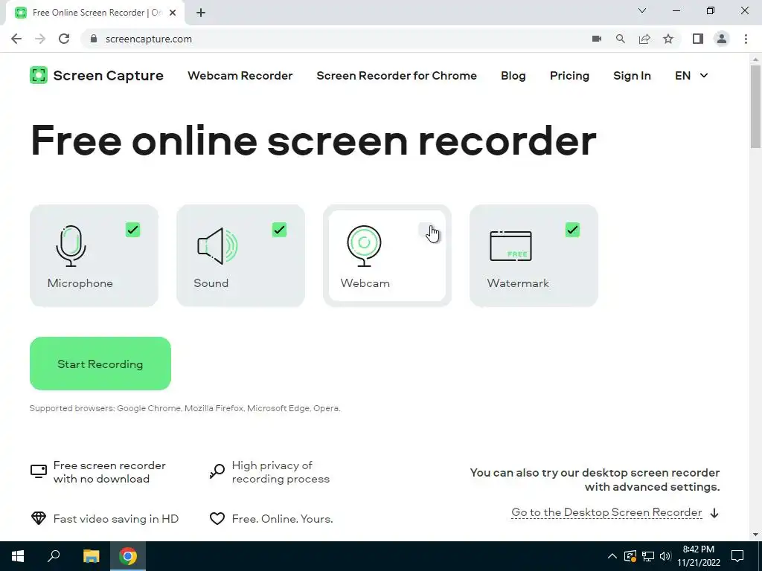Click Start Recording button
Screen dimensions: 762x571
[100, 364]
